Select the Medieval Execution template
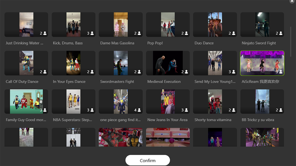Image resolution: width=296 pixels, height=166 pixels. point(168,63)
